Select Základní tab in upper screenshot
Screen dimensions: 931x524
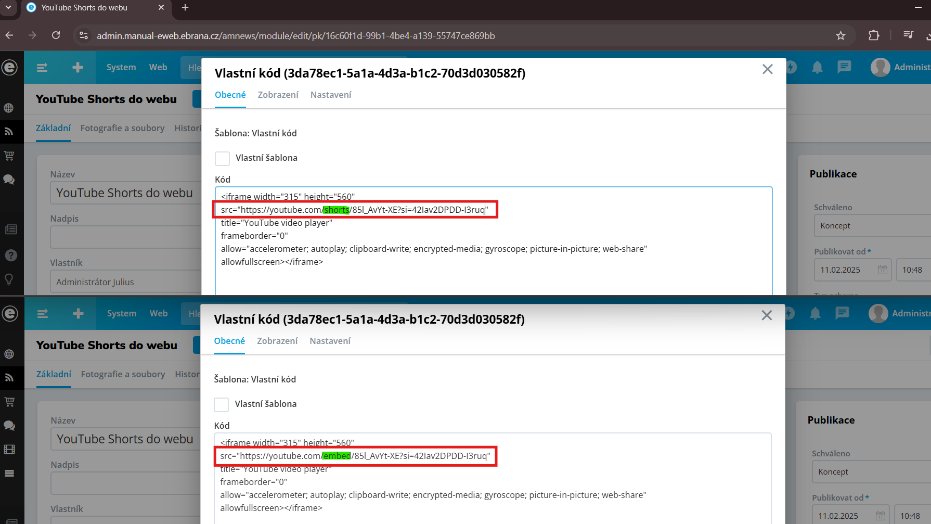pyautogui.click(x=53, y=128)
